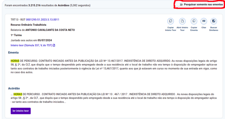The height and width of the screenshot is (119, 225).
Task: Click '1ª Turma' text
Action: (16, 35)
